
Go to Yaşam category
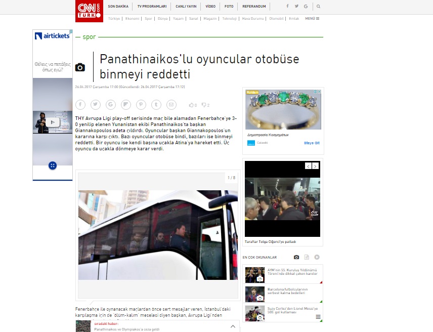pyautogui.click(x=179, y=19)
